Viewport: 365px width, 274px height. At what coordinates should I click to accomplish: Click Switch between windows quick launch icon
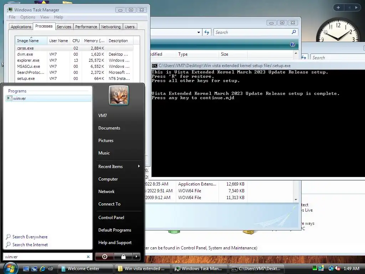point(34,269)
